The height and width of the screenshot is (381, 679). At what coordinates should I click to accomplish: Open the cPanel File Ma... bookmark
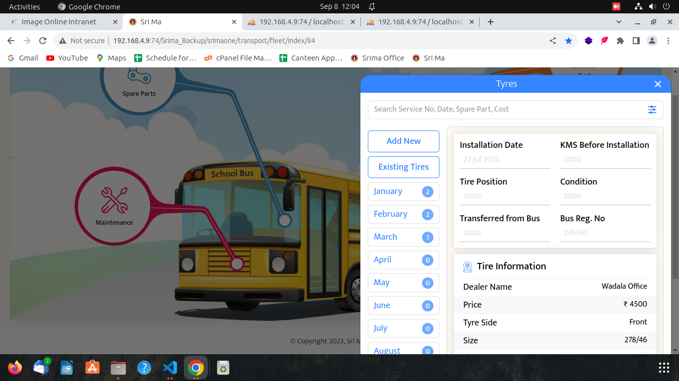point(238,58)
